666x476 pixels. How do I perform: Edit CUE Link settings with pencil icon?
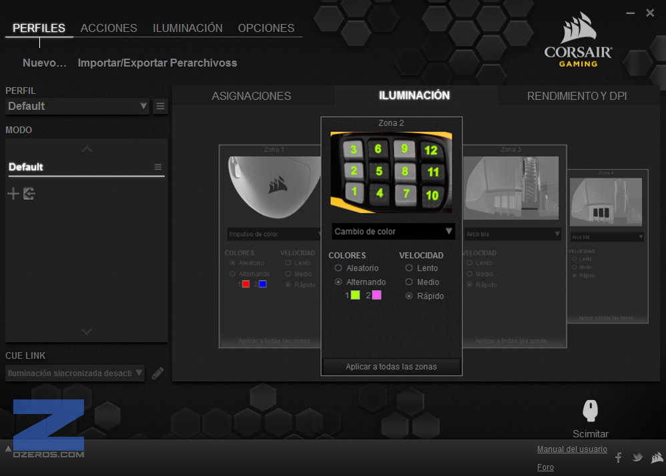point(157,373)
